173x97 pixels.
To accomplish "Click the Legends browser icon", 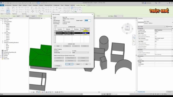I will tap(3, 51).
